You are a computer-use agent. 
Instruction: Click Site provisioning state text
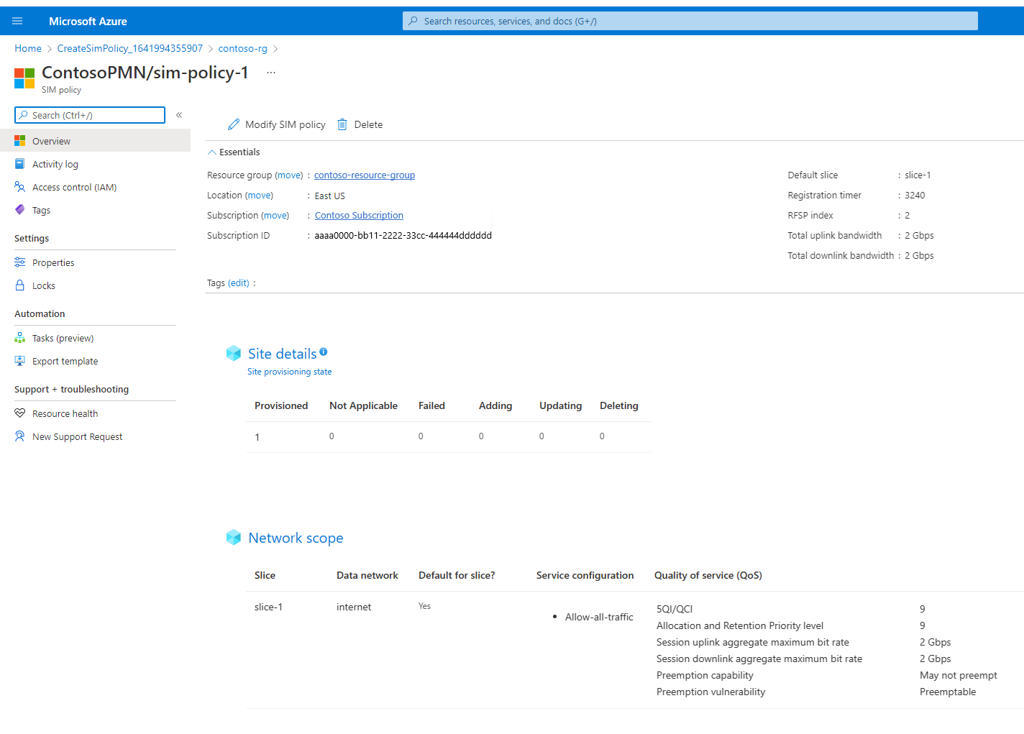coord(290,372)
